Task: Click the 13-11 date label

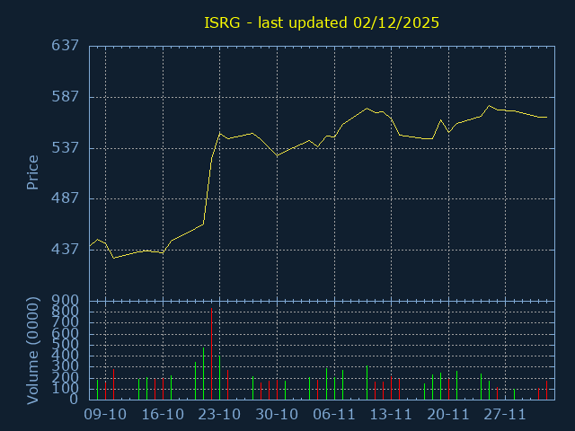Action: (391, 415)
